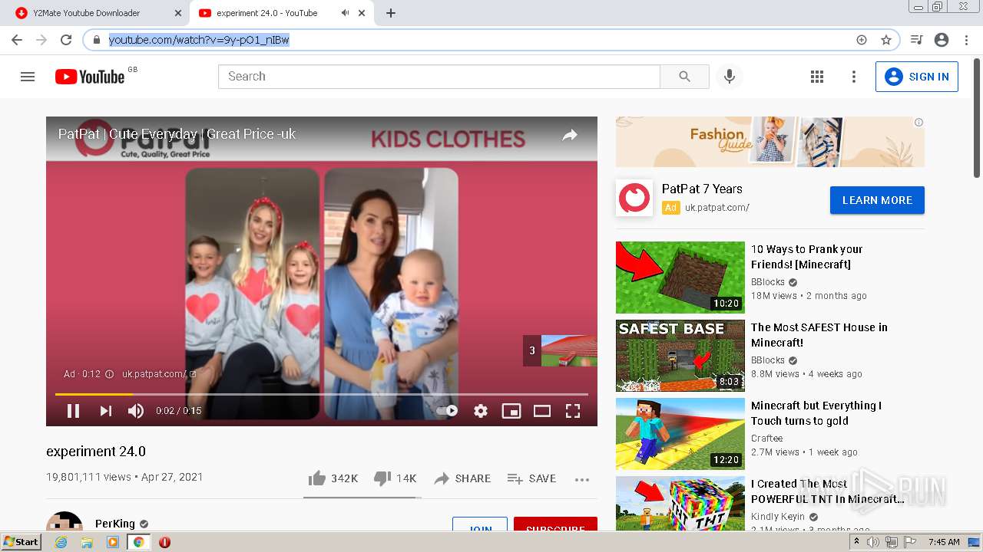Launch Internet Explorer from taskbar

[x=61, y=542]
